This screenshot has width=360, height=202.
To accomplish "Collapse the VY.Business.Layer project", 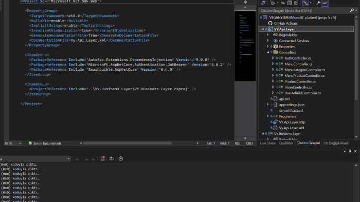I will [x=263, y=134].
